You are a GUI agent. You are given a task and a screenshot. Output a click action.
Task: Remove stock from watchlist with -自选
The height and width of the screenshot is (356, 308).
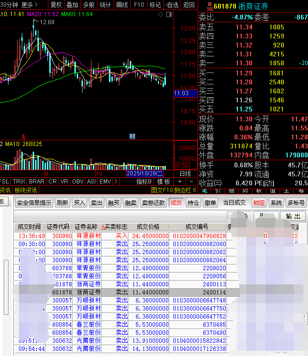point(172,5)
